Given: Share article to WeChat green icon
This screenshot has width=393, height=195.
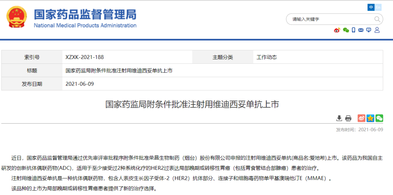Looking at the screenshot, I should pos(379,118).
